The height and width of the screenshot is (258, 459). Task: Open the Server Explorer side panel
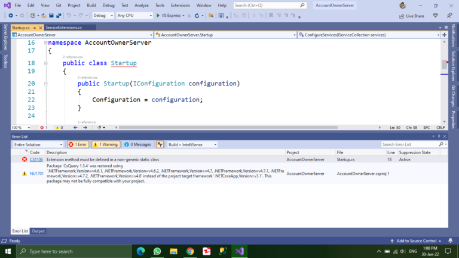point(5,37)
